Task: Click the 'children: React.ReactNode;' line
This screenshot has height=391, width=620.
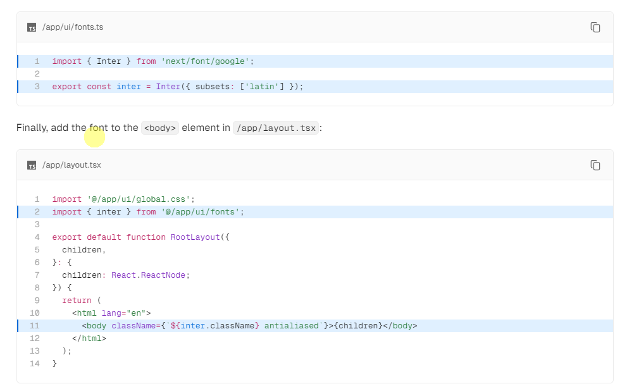Action: coord(126,275)
